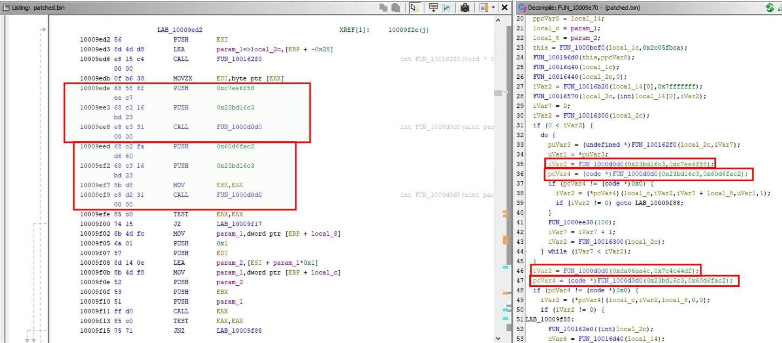Click the Copy icon in the Listing toolbar

pos(383,6)
